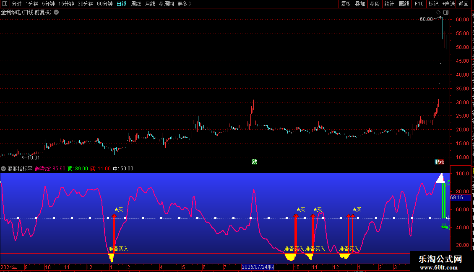The height and width of the screenshot is (272, 474).
Task: Click the 底: 11.00 value
Action: (100, 169)
